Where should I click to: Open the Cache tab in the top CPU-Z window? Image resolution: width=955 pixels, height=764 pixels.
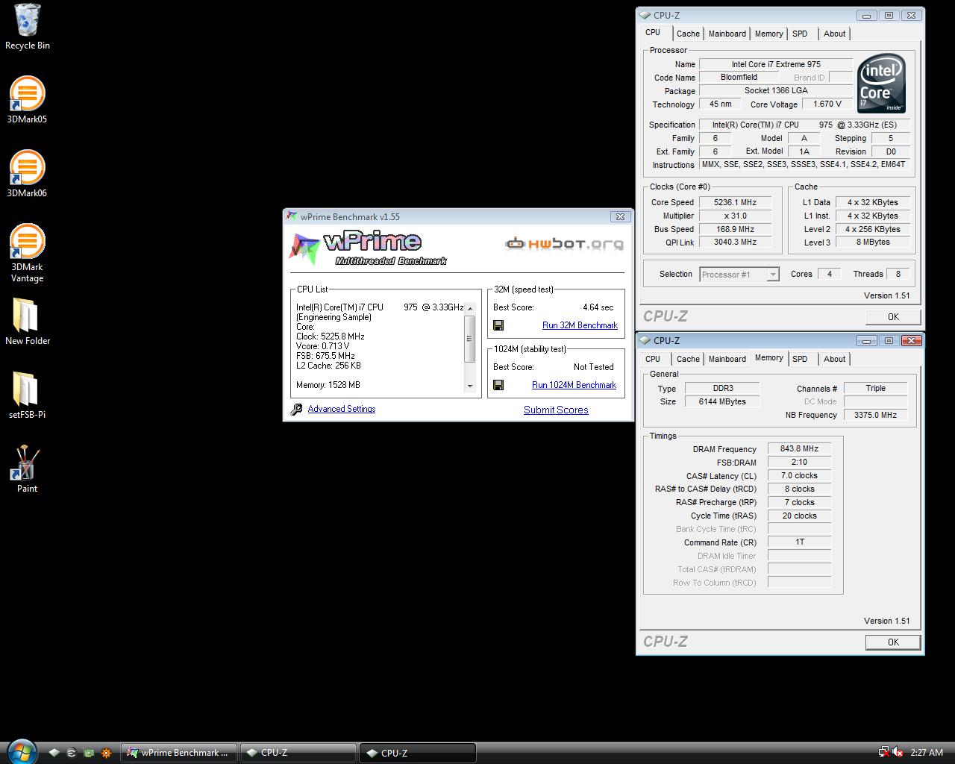pos(688,34)
